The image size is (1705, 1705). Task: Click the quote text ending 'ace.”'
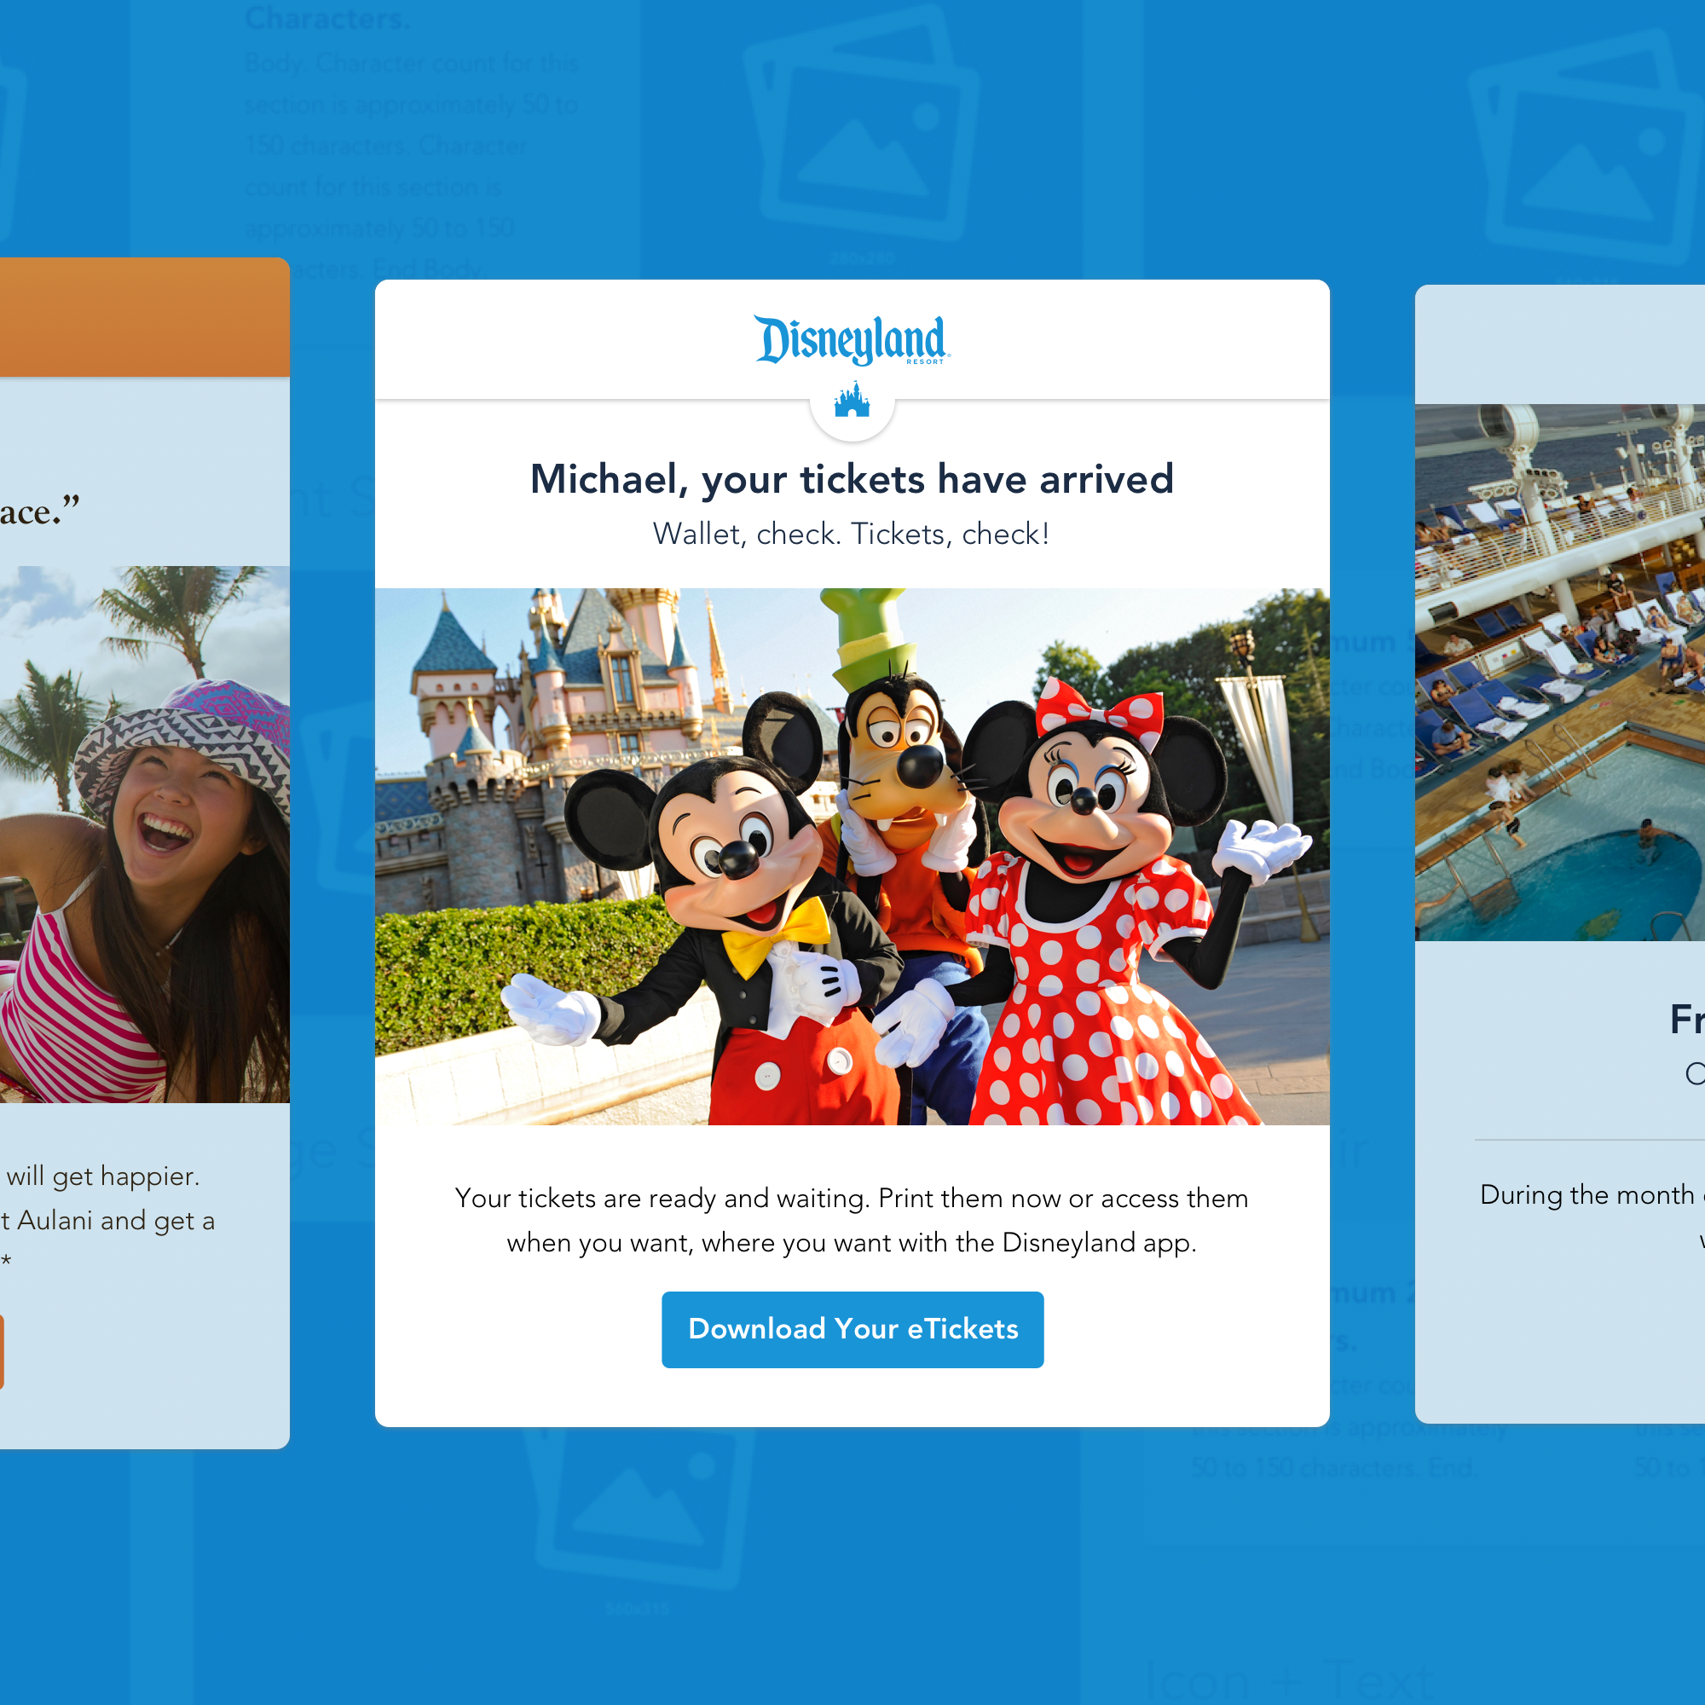(x=40, y=511)
